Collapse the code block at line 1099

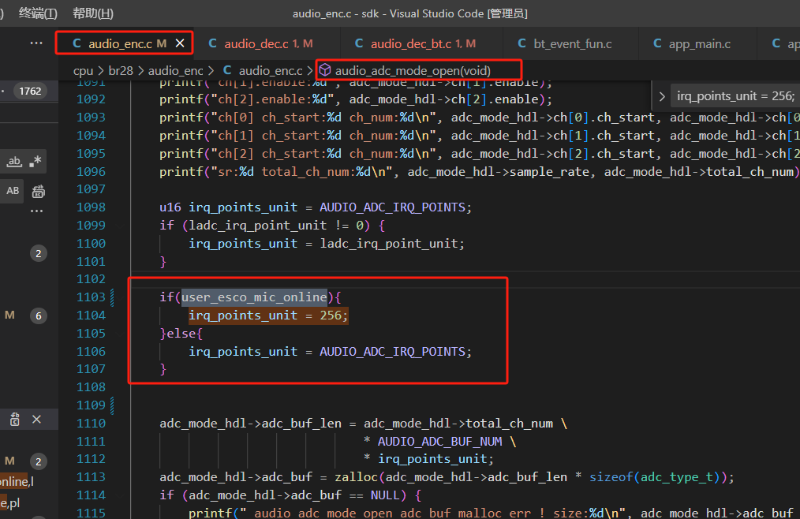(119, 226)
